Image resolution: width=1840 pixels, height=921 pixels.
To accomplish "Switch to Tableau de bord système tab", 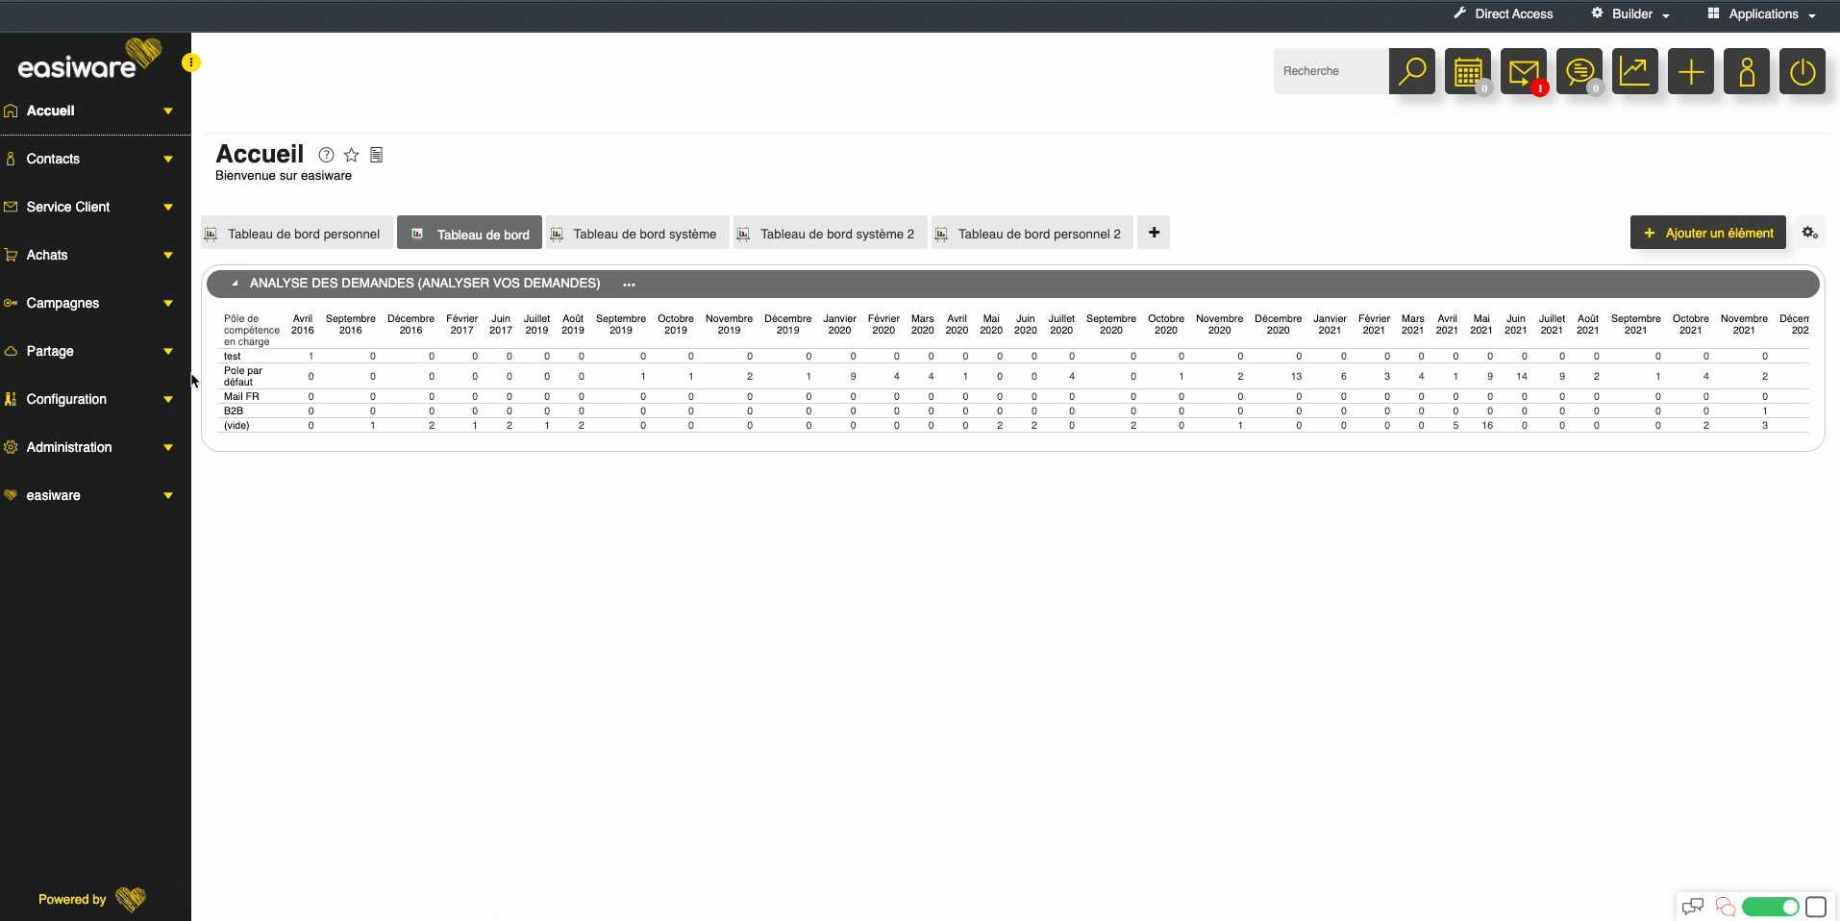I will pyautogui.click(x=637, y=234).
